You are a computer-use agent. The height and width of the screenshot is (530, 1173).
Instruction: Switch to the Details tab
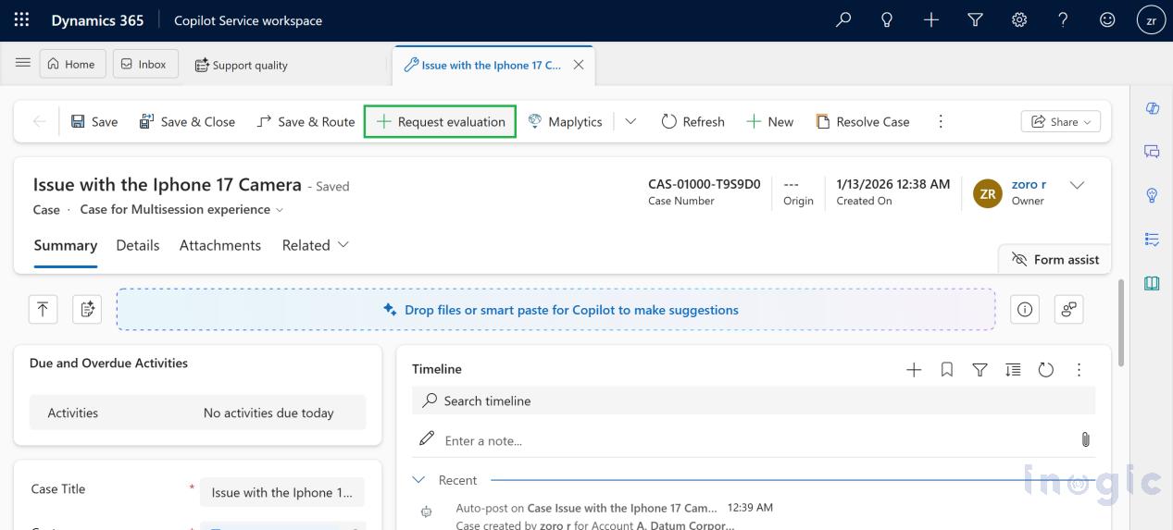[x=138, y=245]
